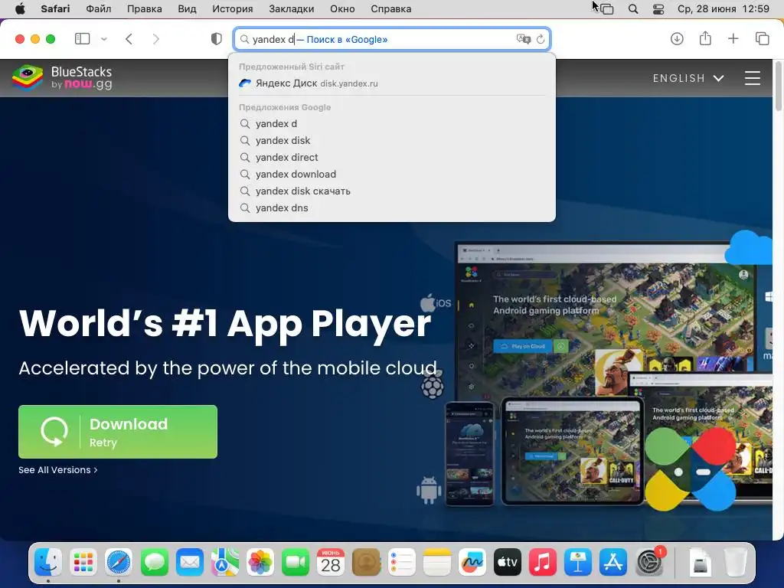Open Вид menu
This screenshot has width=784, height=588.
click(x=187, y=9)
